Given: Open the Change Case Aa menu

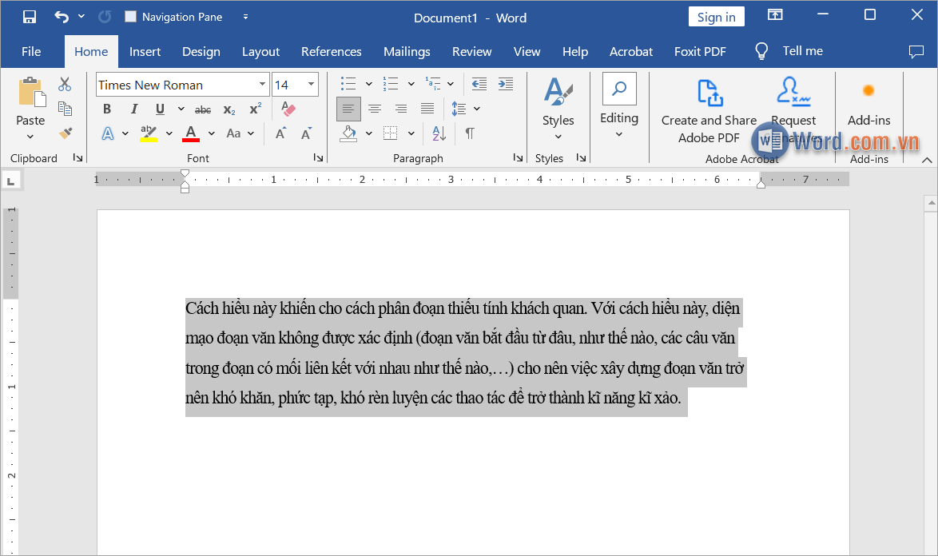Looking at the screenshot, I should [240, 133].
